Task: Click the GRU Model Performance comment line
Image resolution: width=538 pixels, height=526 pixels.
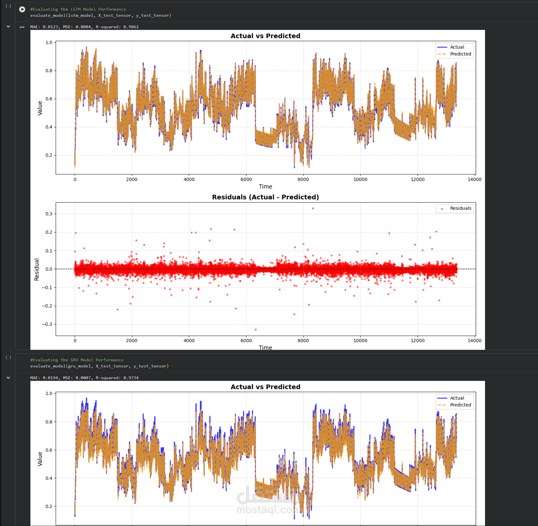Action: coord(77,360)
